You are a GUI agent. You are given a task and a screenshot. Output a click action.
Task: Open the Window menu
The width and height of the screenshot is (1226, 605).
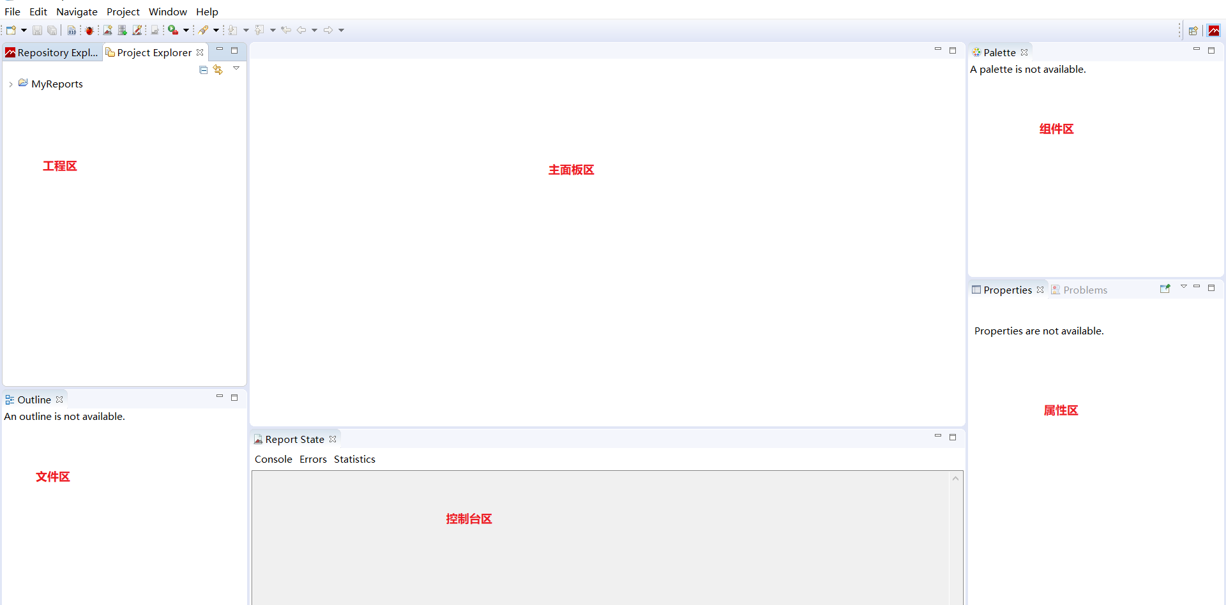point(168,11)
